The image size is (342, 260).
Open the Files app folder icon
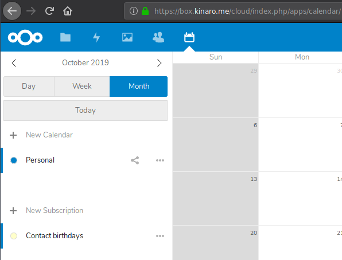(x=65, y=37)
